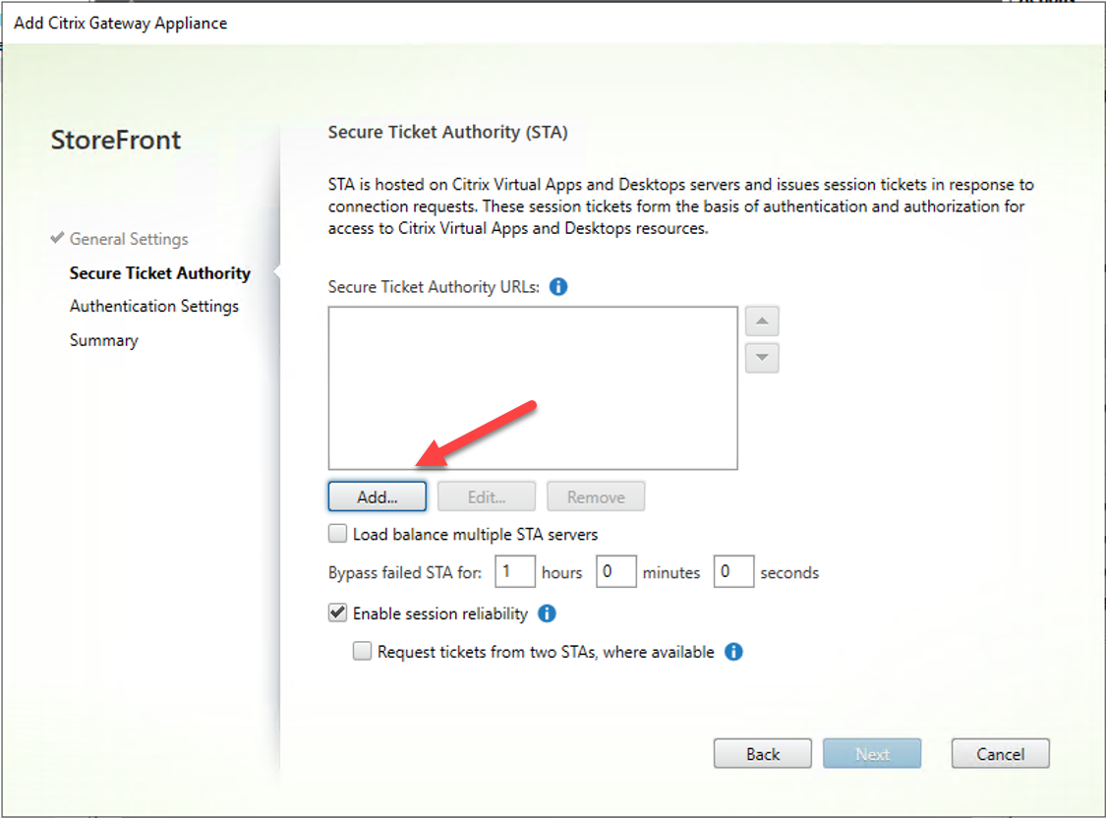1106x818 pixels.
Task: Open the General Settings step
Action: pyautogui.click(x=129, y=239)
